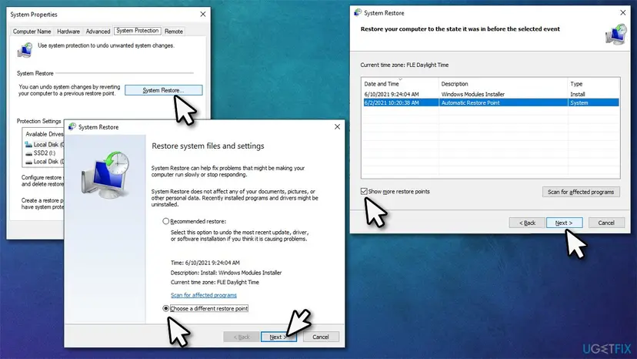Image resolution: width=637 pixels, height=359 pixels.
Task: Select Recommended restore radio option
Action: 165,221
